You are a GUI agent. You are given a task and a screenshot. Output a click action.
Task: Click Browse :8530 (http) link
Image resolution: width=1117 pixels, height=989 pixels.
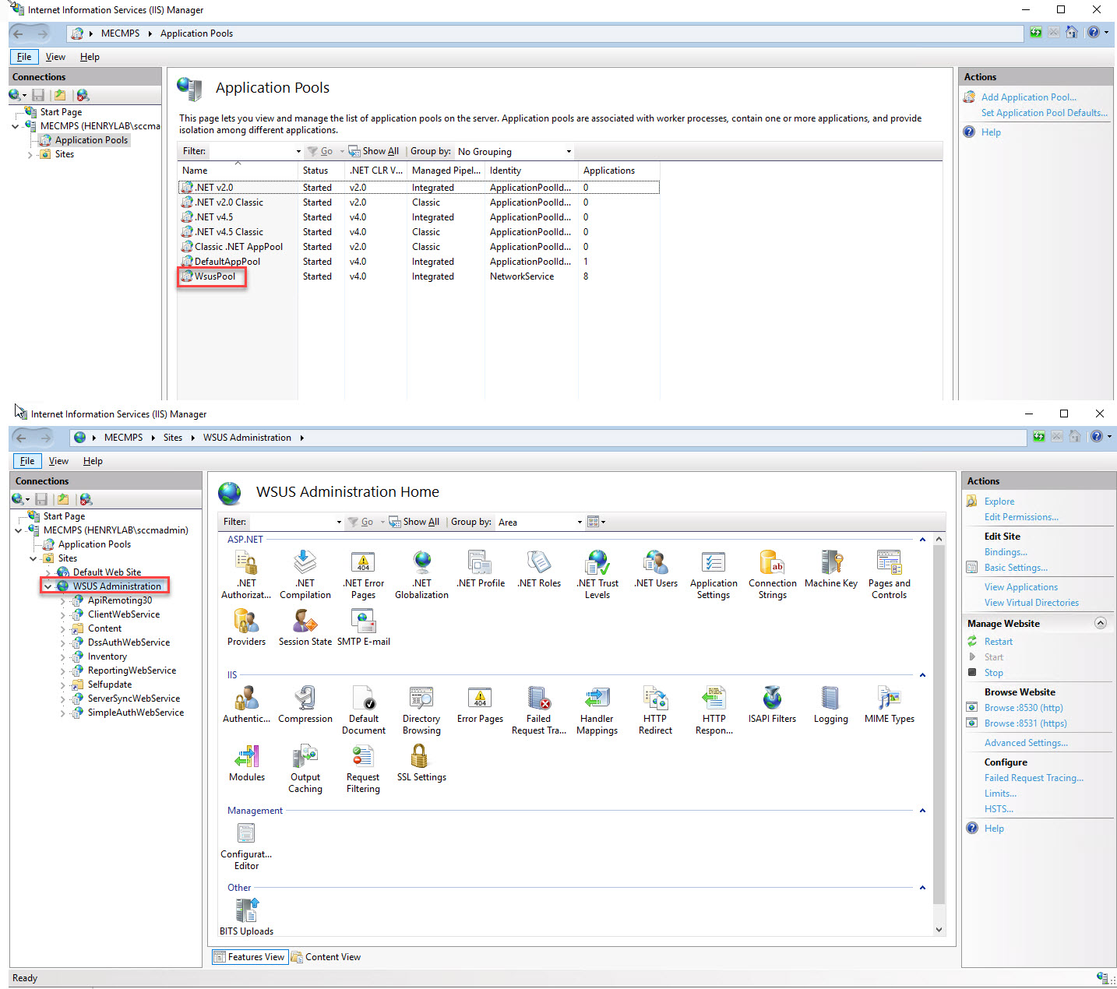[1023, 708]
